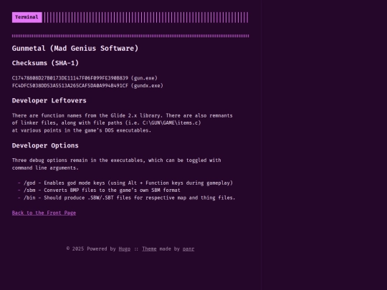Click the /sbm converts BMP files item
This screenshot has height=290, width=387.
pyautogui.click(x=102, y=190)
